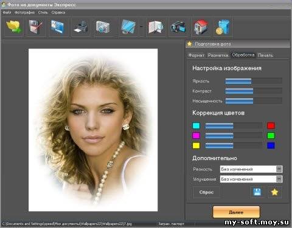
Task: Open photo with the yellow folder icon
Action: coord(14,27)
